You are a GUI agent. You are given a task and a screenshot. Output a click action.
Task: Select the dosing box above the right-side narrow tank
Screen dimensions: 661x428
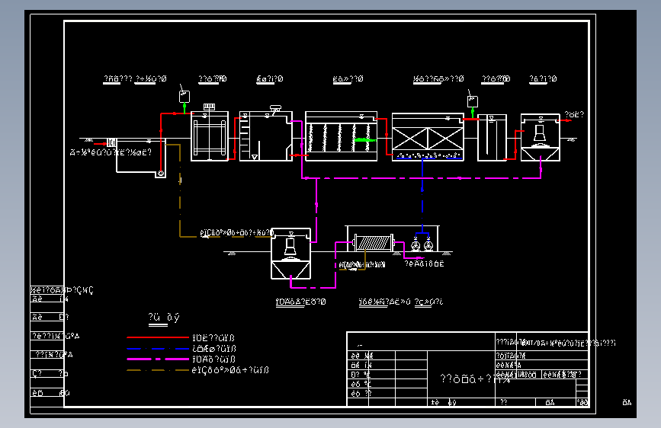tap(473, 101)
